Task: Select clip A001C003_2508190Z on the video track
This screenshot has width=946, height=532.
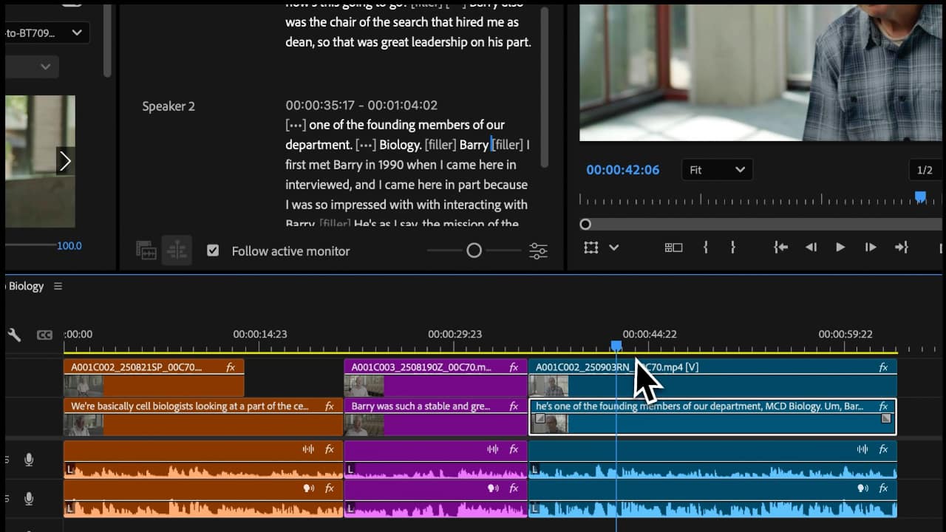Action: tap(435, 378)
